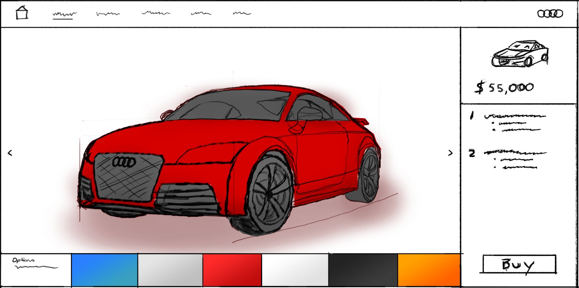Choose the blue color swatch
Image resolution: width=579 pixels, height=288 pixels.
click(104, 270)
